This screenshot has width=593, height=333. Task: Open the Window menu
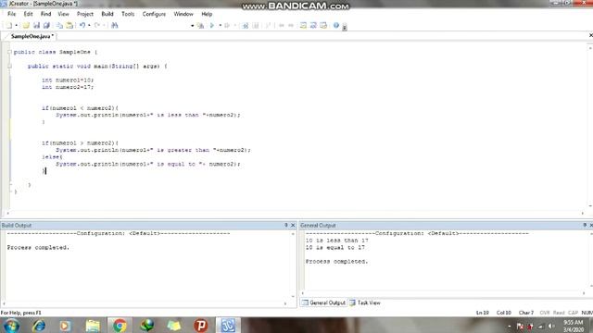pos(183,14)
